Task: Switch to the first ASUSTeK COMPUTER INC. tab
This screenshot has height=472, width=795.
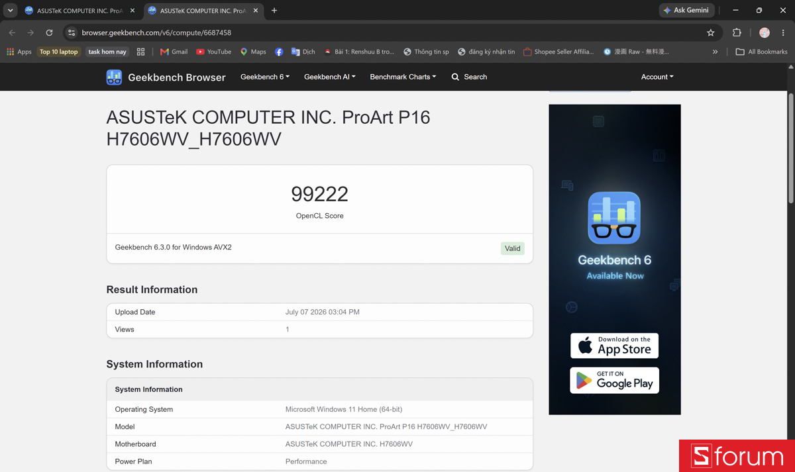Action: tap(78, 11)
